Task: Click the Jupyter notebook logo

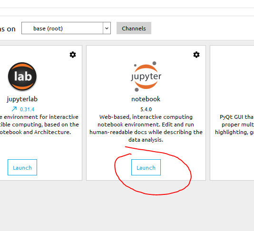Action: 146,77
